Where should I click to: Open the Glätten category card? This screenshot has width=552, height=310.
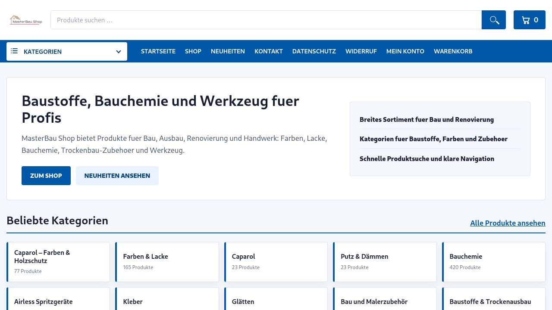point(276,299)
